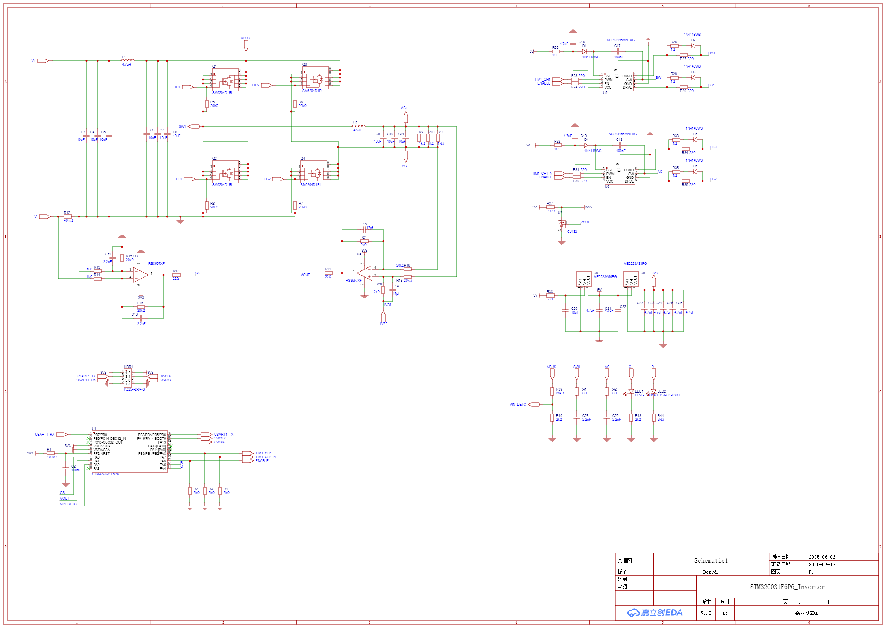
Task: Click the title text STM32G031F6P6_Inverter
Action: (787, 587)
